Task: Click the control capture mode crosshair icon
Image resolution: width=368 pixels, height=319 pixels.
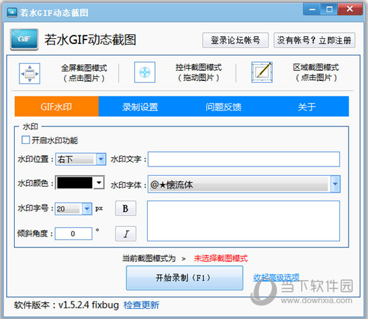Action: 145,72
